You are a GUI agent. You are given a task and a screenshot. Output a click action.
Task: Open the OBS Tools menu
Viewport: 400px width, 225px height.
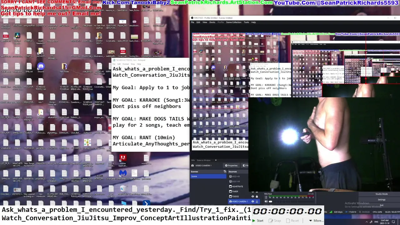tap(246, 22)
